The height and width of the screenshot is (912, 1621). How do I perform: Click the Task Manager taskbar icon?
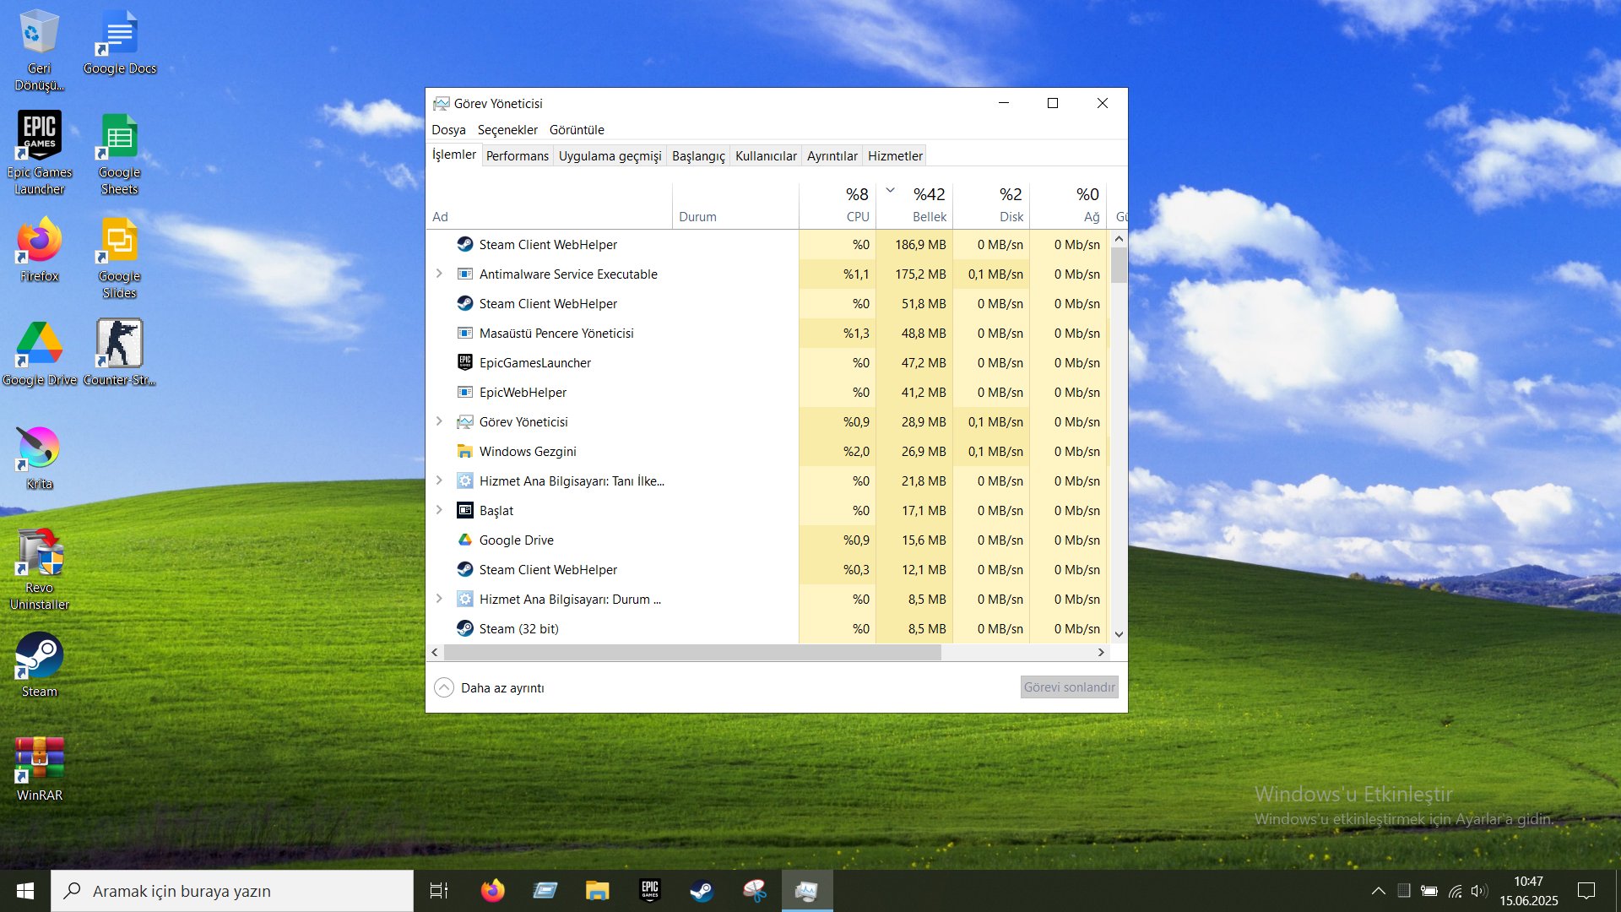click(807, 891)
